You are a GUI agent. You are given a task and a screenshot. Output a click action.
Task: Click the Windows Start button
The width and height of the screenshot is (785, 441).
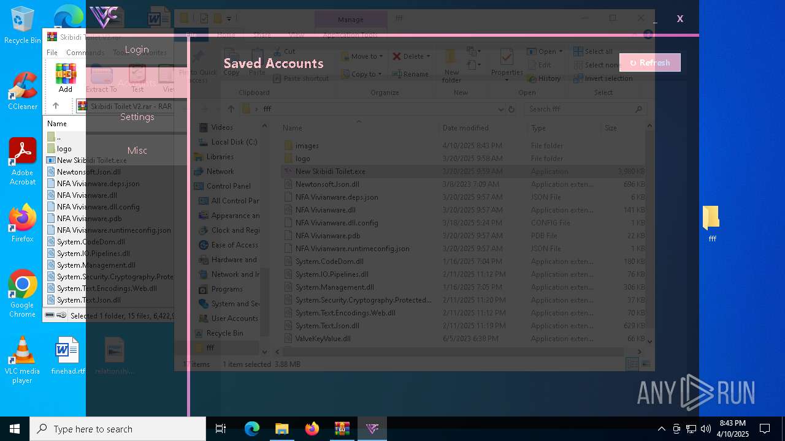pyautogui.click(x=15, y=429)
